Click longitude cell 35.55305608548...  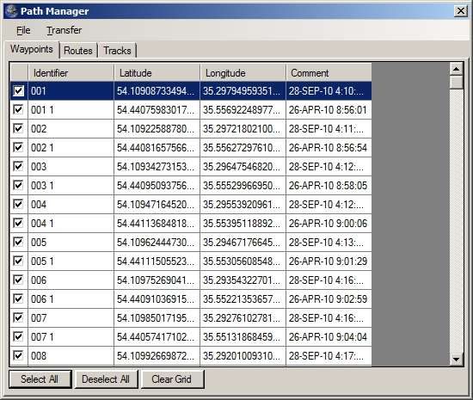click(x=243, y=261)
